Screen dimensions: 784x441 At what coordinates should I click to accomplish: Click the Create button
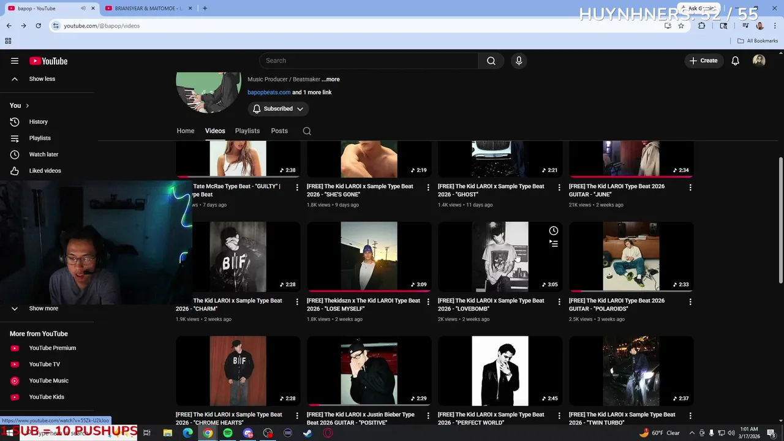pyautogui.click(x=703, y=61)
